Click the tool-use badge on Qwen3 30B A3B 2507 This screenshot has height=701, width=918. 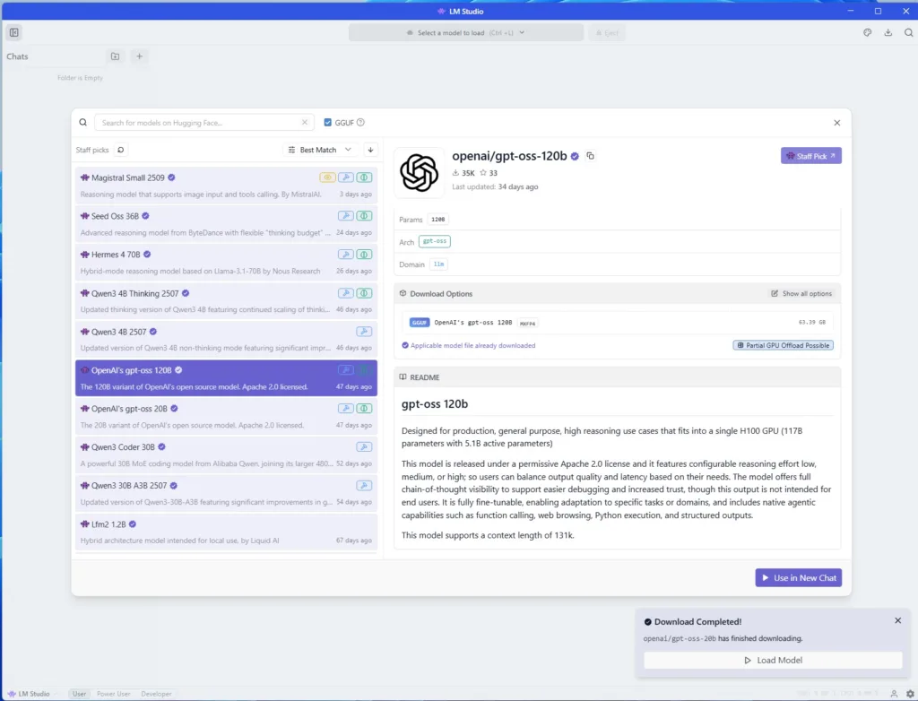pos(364,486)
